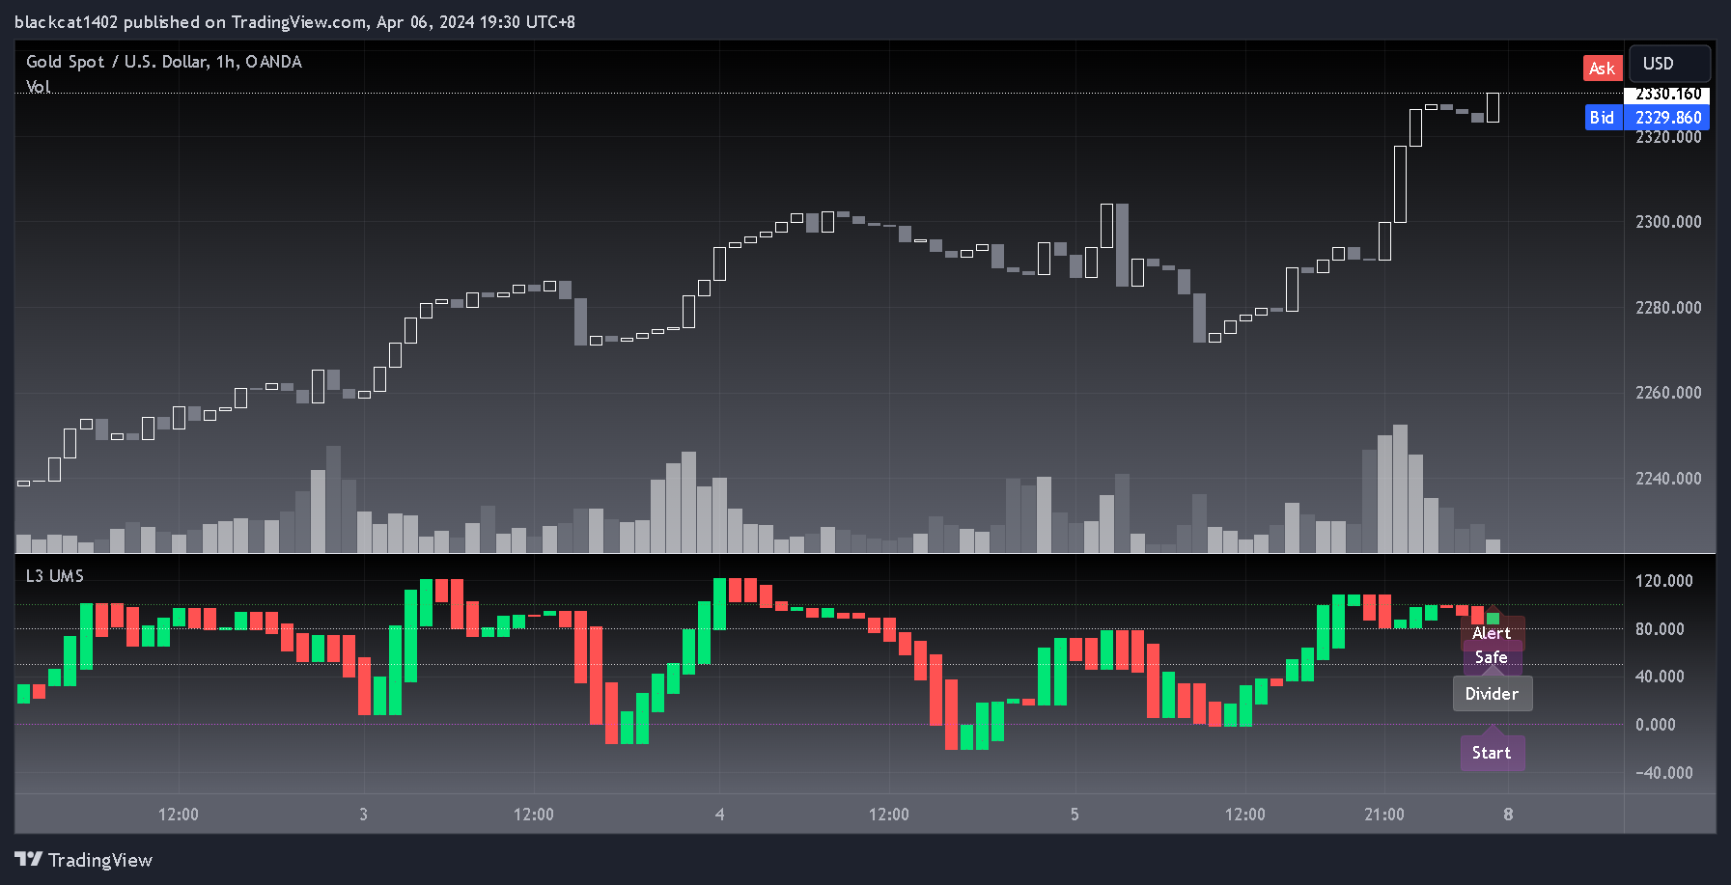
Task: Click the L3 UMS indicator legend
Action: coord(55,576)
